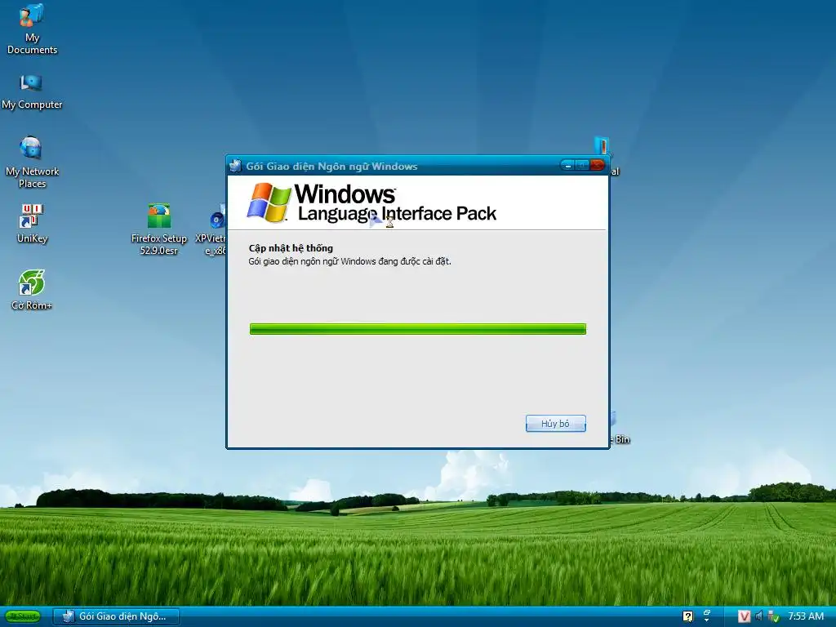Click the 7:53 AM system clock
The height and width of the screenshot is (627, 836).
pos(806,616)
